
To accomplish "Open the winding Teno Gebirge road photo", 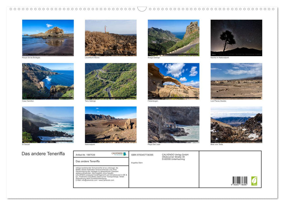I will pos(111,81).
